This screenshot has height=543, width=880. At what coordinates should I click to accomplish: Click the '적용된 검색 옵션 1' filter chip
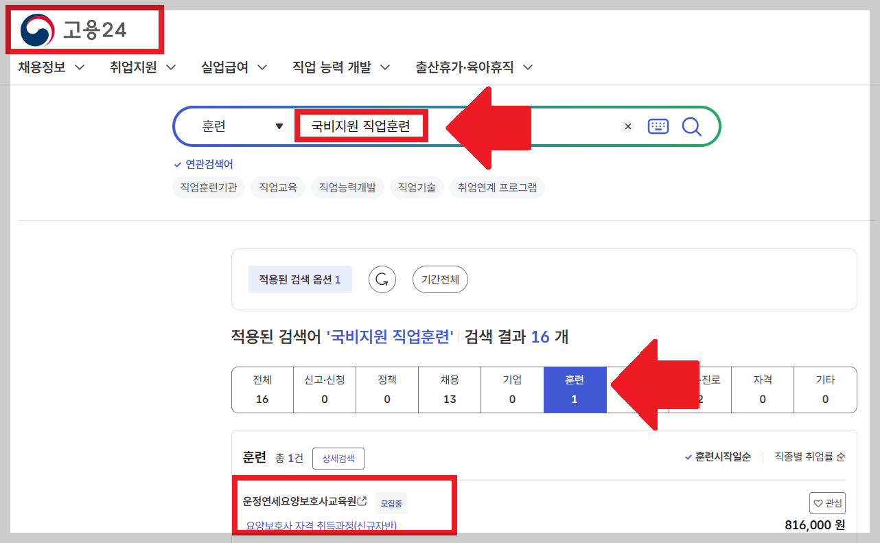click(300, 279)
